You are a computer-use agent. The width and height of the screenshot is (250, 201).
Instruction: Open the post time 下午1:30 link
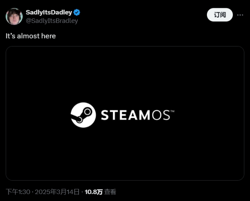click(18, 192)
